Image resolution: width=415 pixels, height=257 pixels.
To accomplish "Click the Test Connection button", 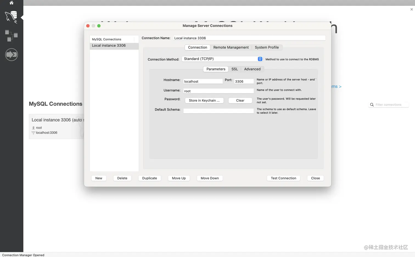I will tap(284, 178).
